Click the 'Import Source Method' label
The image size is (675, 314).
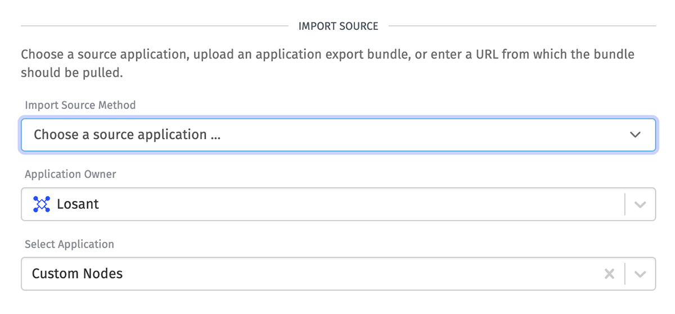[80, 105]
